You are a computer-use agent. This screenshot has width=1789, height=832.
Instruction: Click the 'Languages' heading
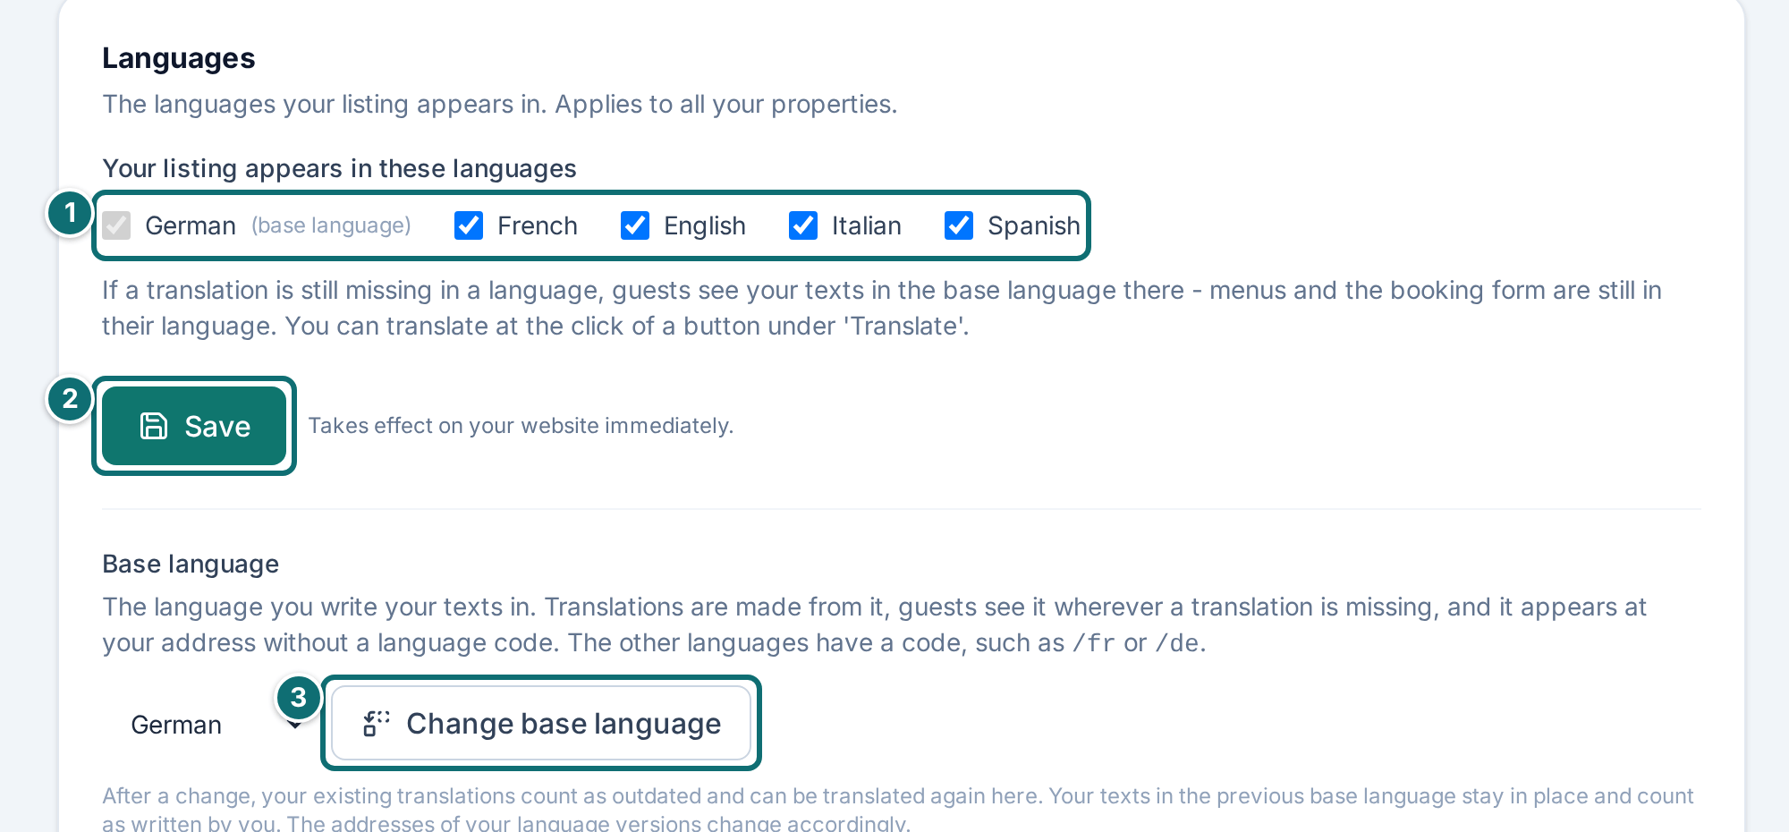pos(179,58)
